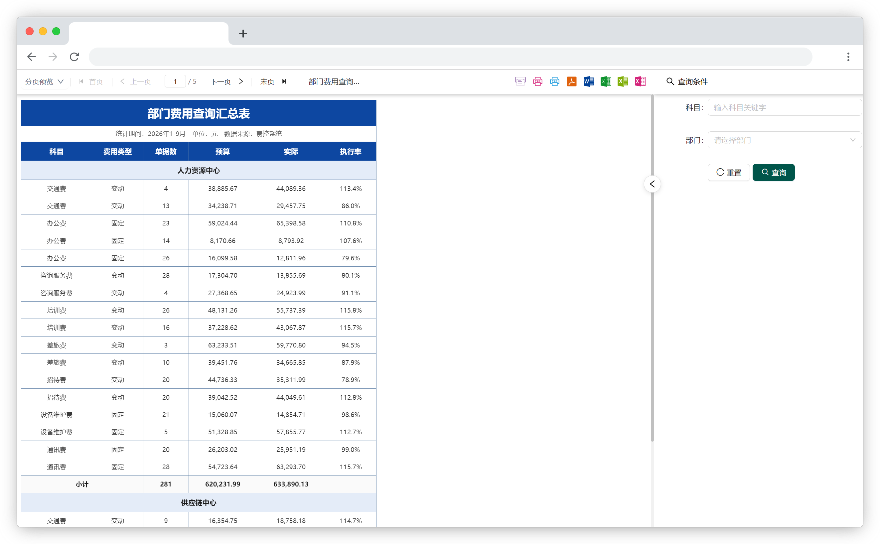Export report with orange Acrobat PDF icon
Image resolution: width=880 pixels, height=544 pixels.
572,82
